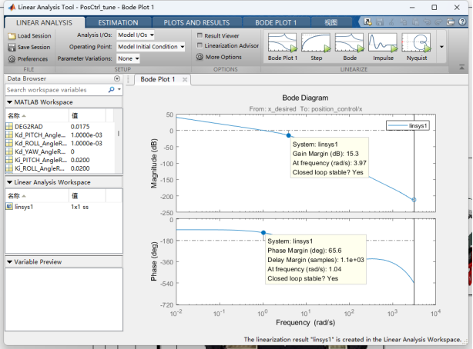Collapse the MATLAB Workspace section
This screenshot has height=349, width=473.
pyautogui.click(x=8, y=101)
